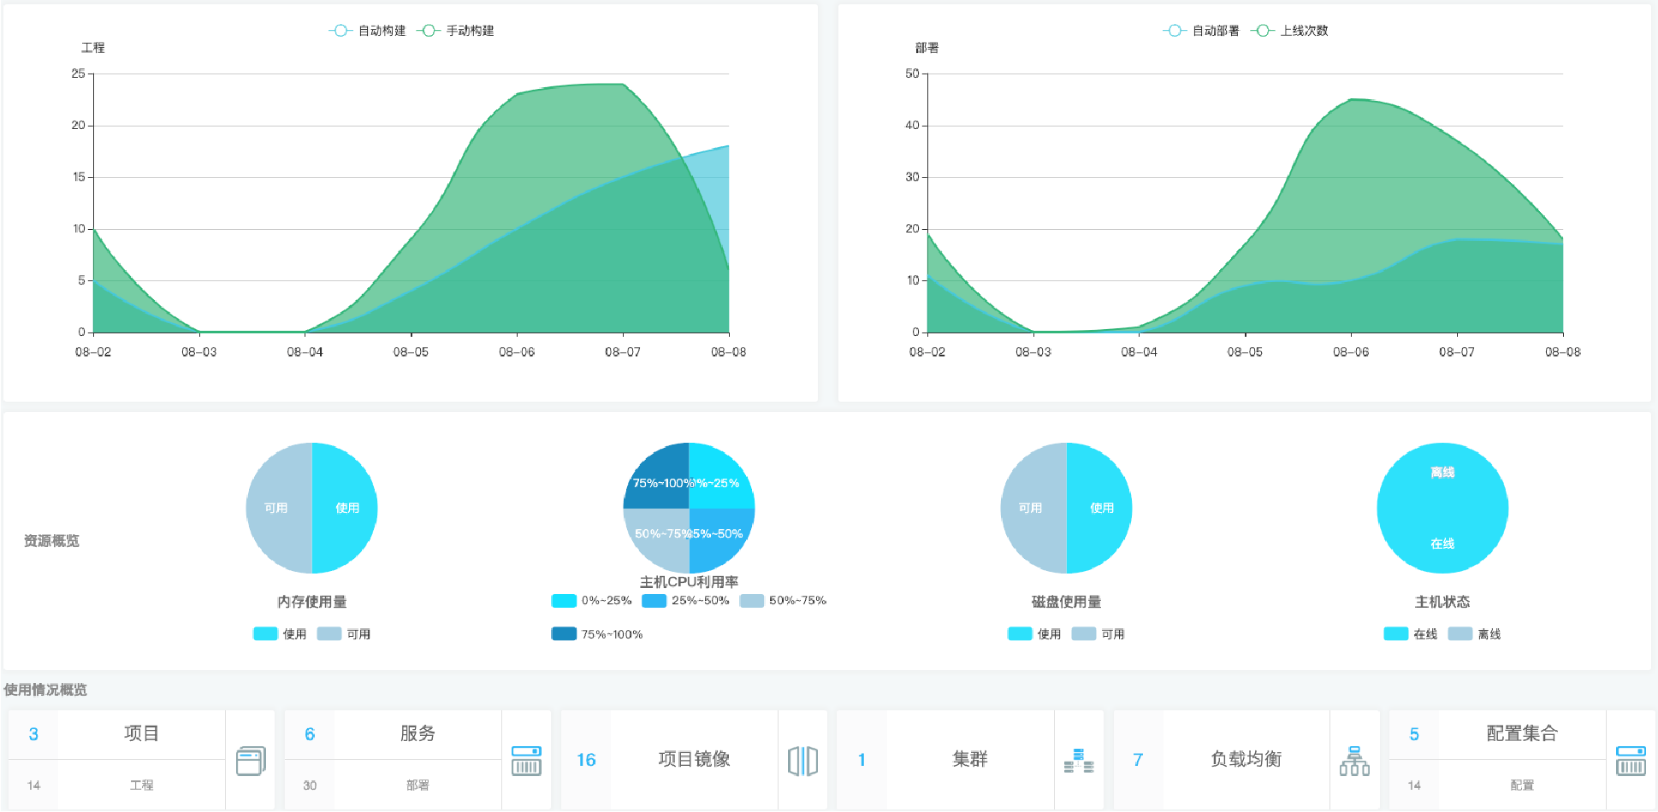1658x812 pixels.
Task: Click the 配置集合 card server icon
Action: click(1631, 760)
